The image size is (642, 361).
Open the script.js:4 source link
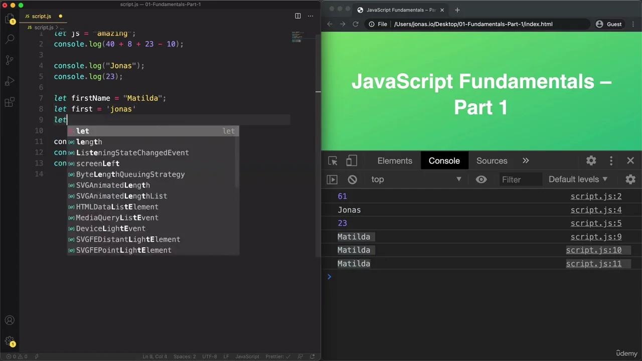[x=596, y=210]
